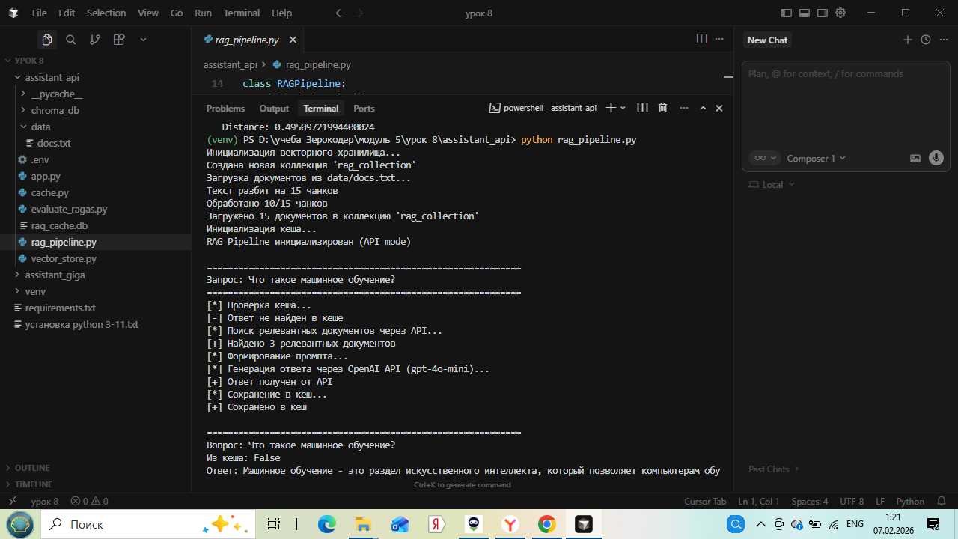Expand the Timeline section

96,484
